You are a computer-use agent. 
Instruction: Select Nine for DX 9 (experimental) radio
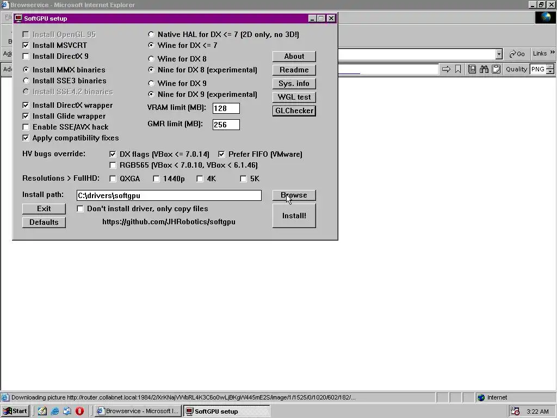tap(151, 94)
